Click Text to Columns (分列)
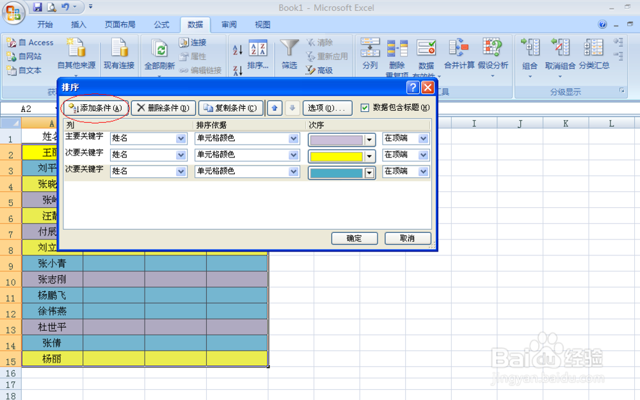The image size is (640, 400). coord(370,54)
